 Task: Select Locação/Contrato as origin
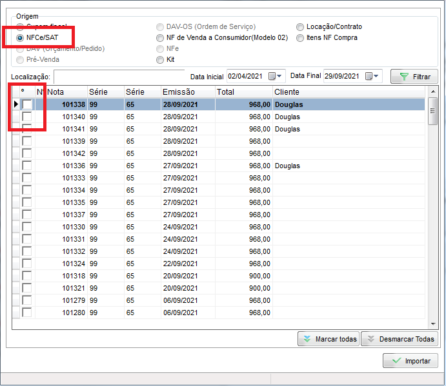tap(300, 27)
